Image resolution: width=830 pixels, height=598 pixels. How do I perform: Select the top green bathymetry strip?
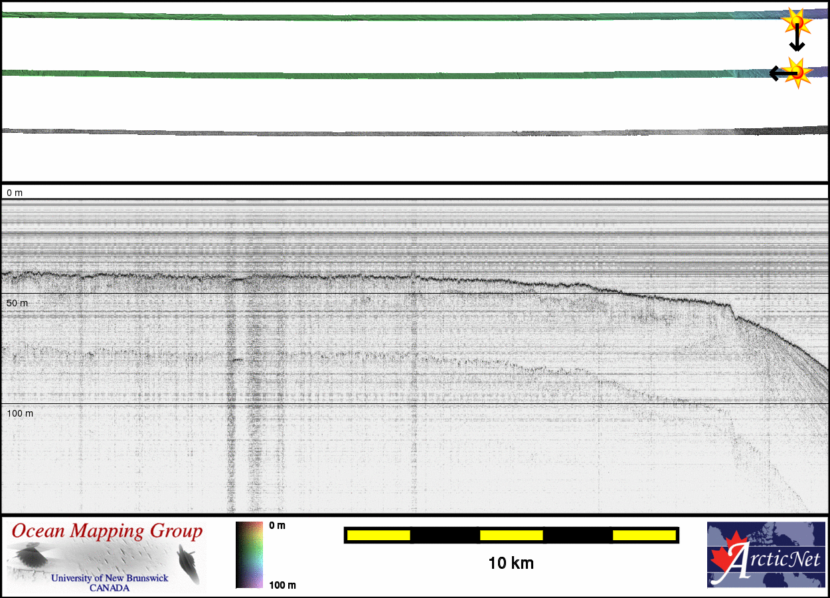tap(398, 17)
